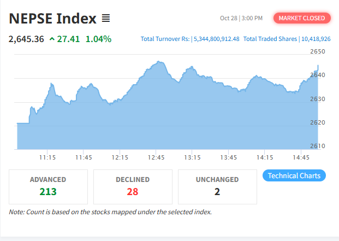The width and height of the screenshot is (339, 241).
Task: Click the MARKET CLOSED badge
Action: pos(302,18)
